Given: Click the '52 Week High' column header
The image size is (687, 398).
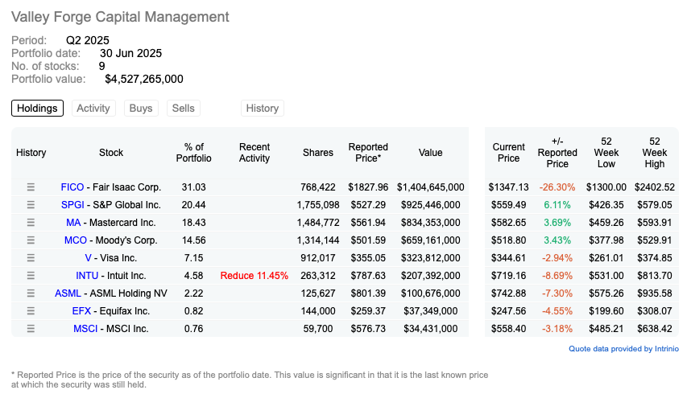Looking at the screenshot, I should click(654, 153).
